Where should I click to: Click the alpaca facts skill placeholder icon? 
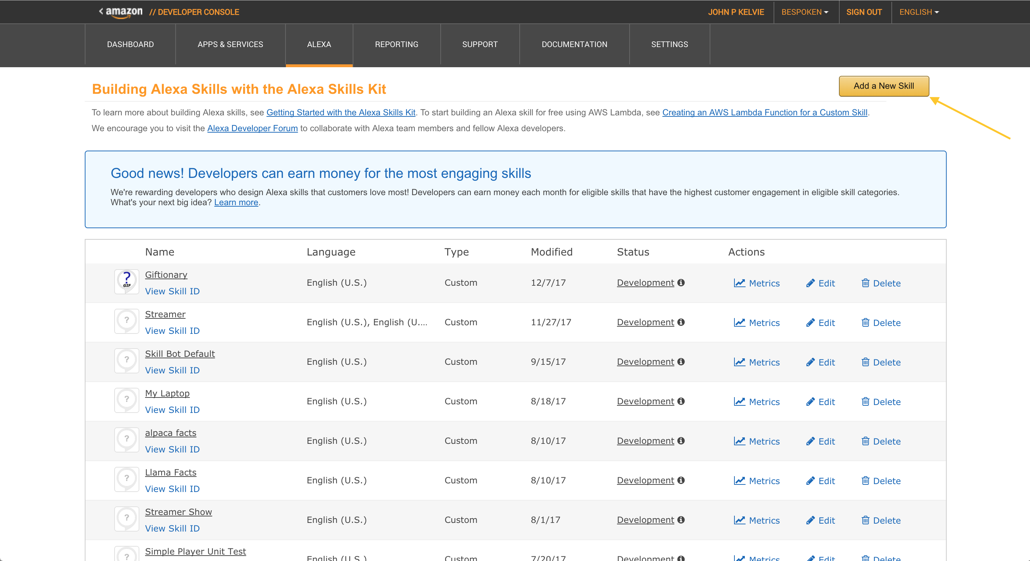click(x=126, y=440)
